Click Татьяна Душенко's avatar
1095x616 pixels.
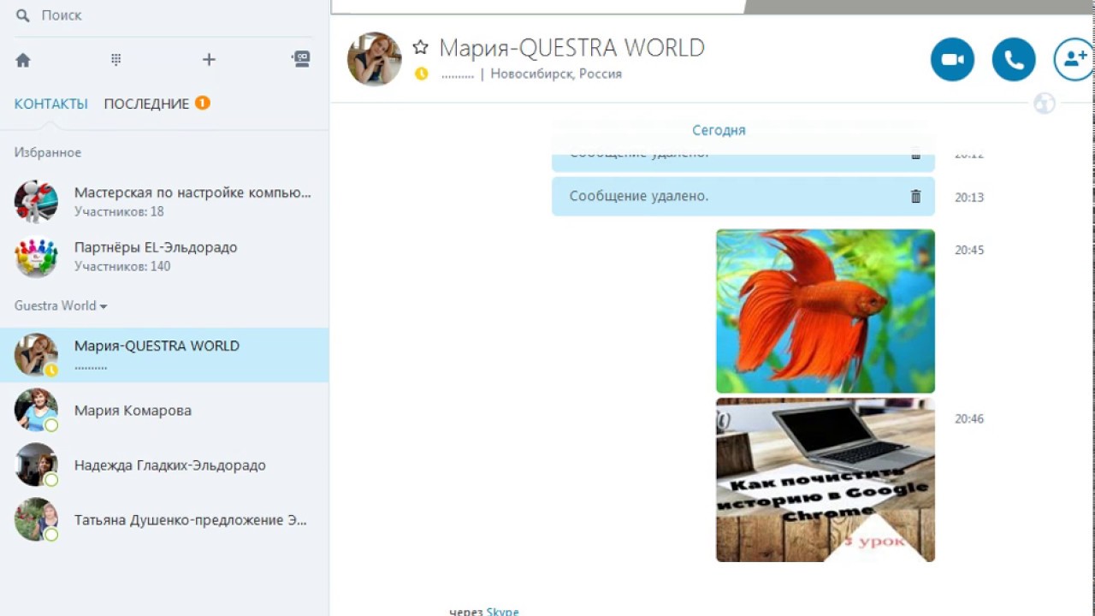(36, 519)
